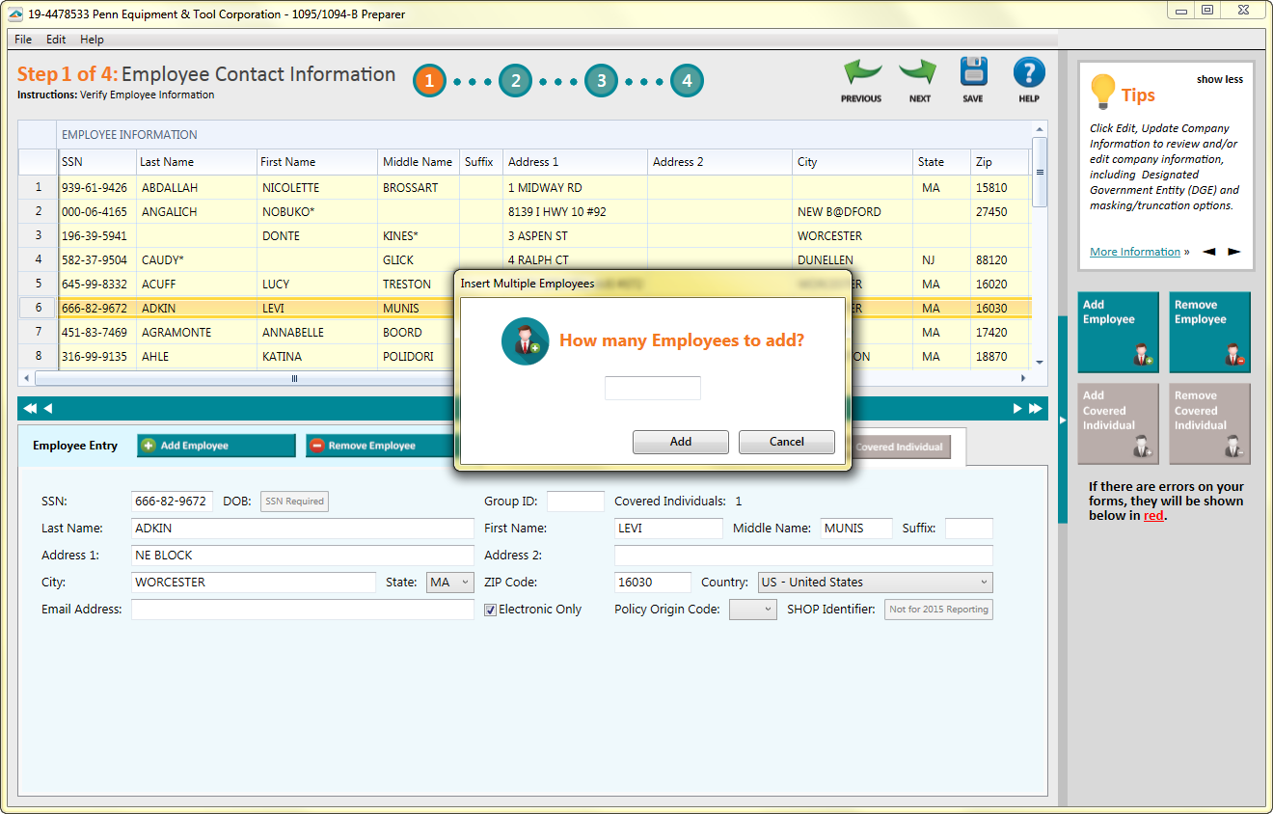This screenshot has height=814, width=1273.
Task: Jump to first record with double-left arrow
Action: (29, 408)
